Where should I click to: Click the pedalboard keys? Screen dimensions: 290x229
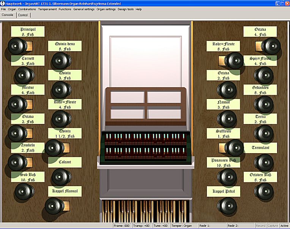coord(145,211)
